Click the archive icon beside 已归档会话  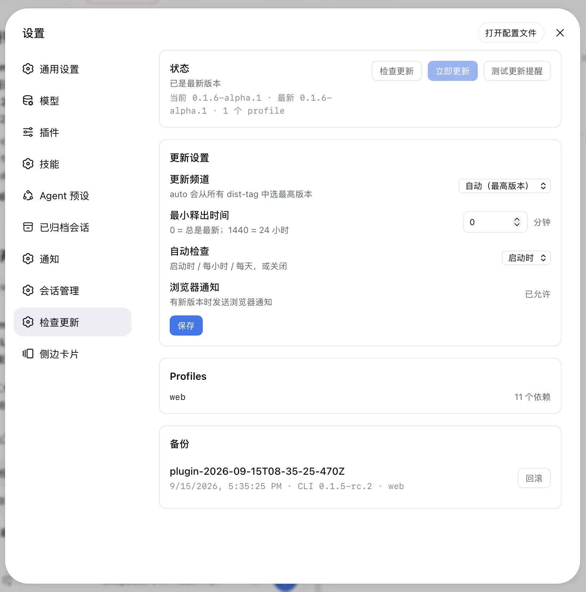(28, 227)
